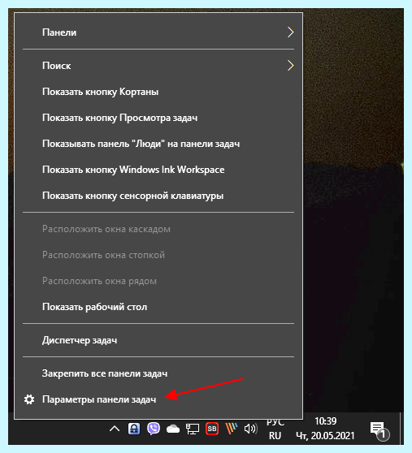Image resolution: width=412 pixels, height=453 pixels.
Task: Open the OneDrive cloud tray icon
Action: tap(173, 429)
